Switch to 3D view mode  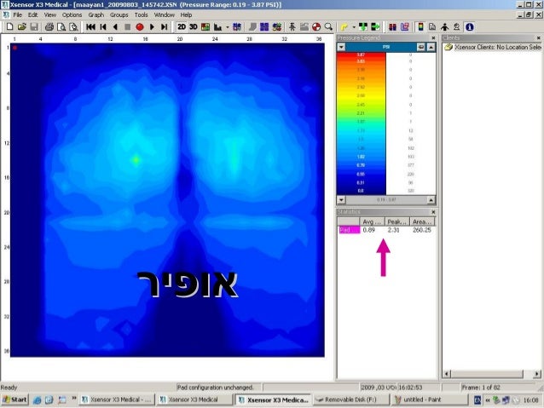point(193,26)
